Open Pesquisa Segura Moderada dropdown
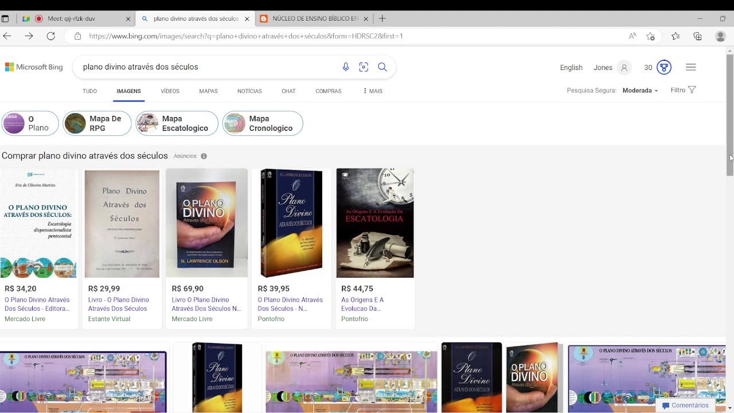 640,91
